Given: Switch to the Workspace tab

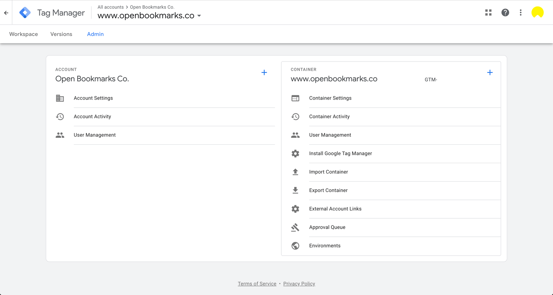Looking at the screenshot, I should pos(24,34).
